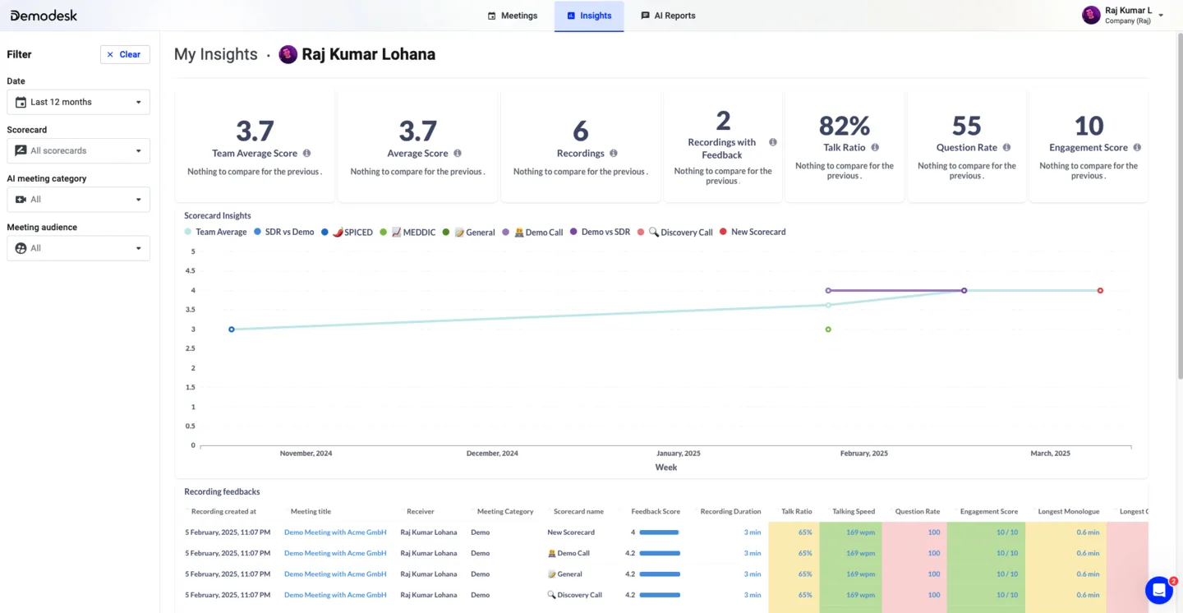The image size is (1183, 613).
Task: Open the chat support widget
Action: tap(1159, 590)
